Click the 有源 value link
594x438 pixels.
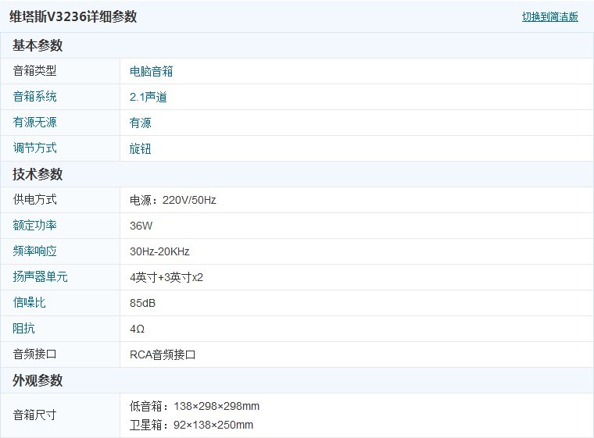tap(140, 123)
